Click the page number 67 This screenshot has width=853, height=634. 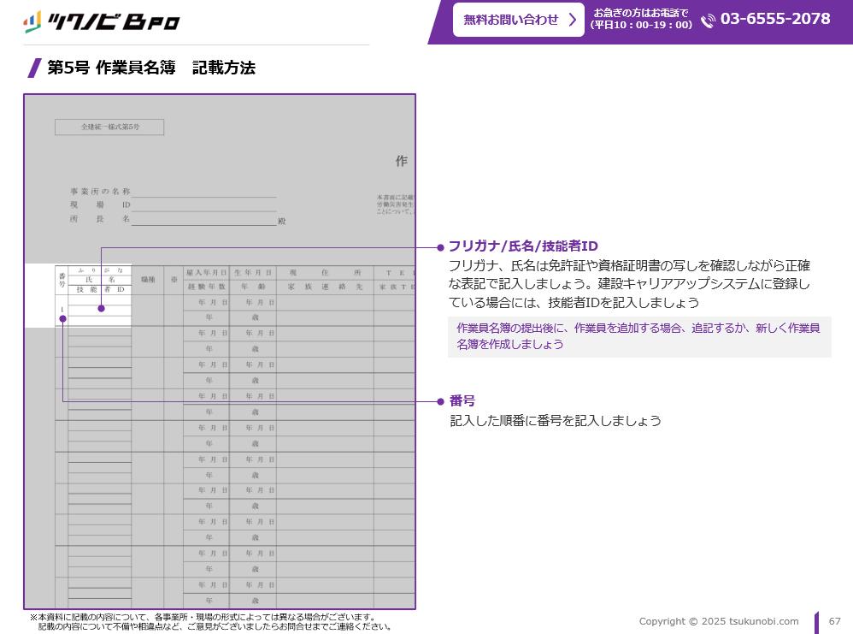pos(834,621)
